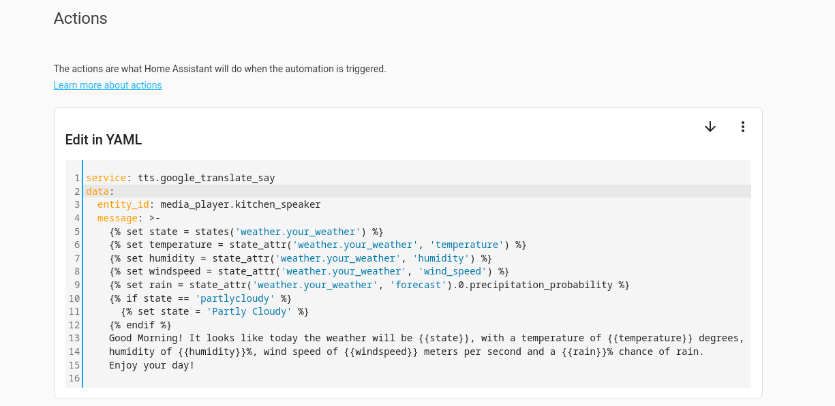Click the "Edit in YAML" card heading
Viewport: 835px width, 406px height.
pos(104,140)
